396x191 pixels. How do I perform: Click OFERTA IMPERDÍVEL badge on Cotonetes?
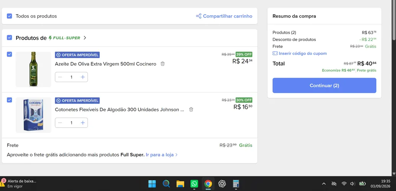[x=77, y=100]
